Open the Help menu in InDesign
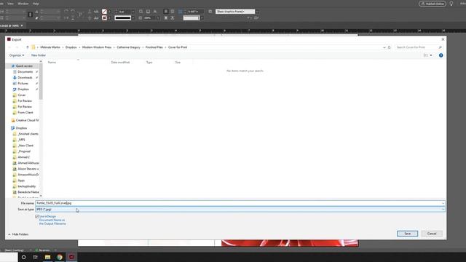466x262 pixels. click(x=36, y=4)
